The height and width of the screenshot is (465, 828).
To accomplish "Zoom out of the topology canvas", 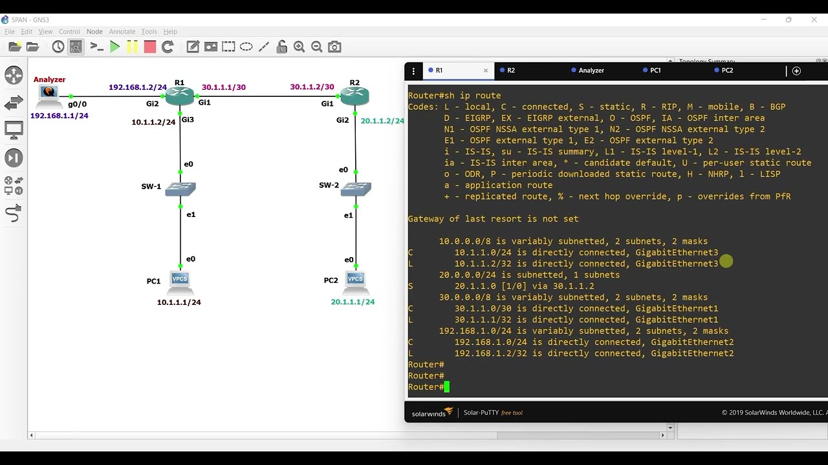I will [x=317, y=46].
